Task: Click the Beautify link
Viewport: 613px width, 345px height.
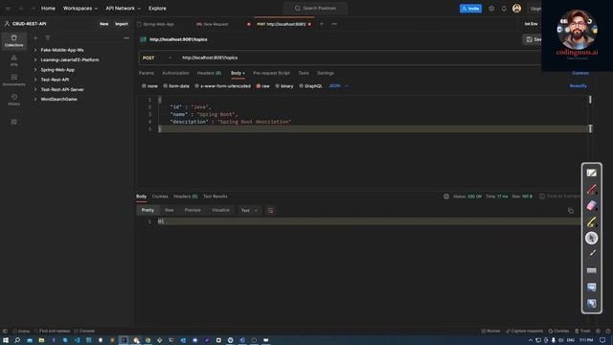Action: [578, 86]
